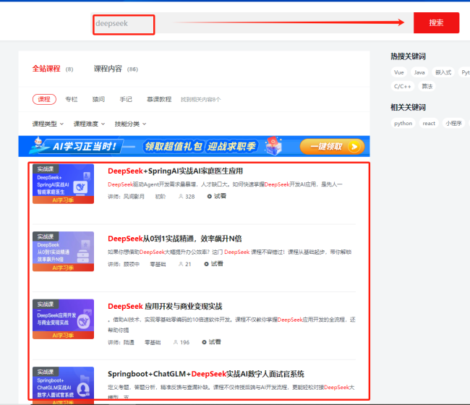Click 试看 icon for DeepSeek从0到1 course
This screenshot has height=405, width=470.
tap(206, 264)
